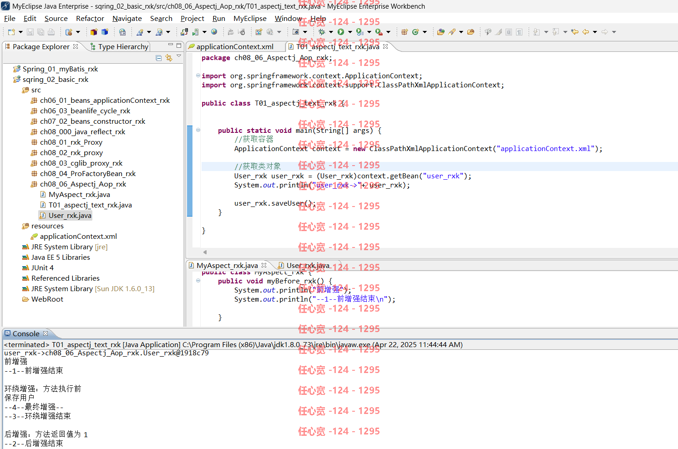Click the Save All toolbar icon
The height and width of the screenshot is (449, 678).
point(40,32)
